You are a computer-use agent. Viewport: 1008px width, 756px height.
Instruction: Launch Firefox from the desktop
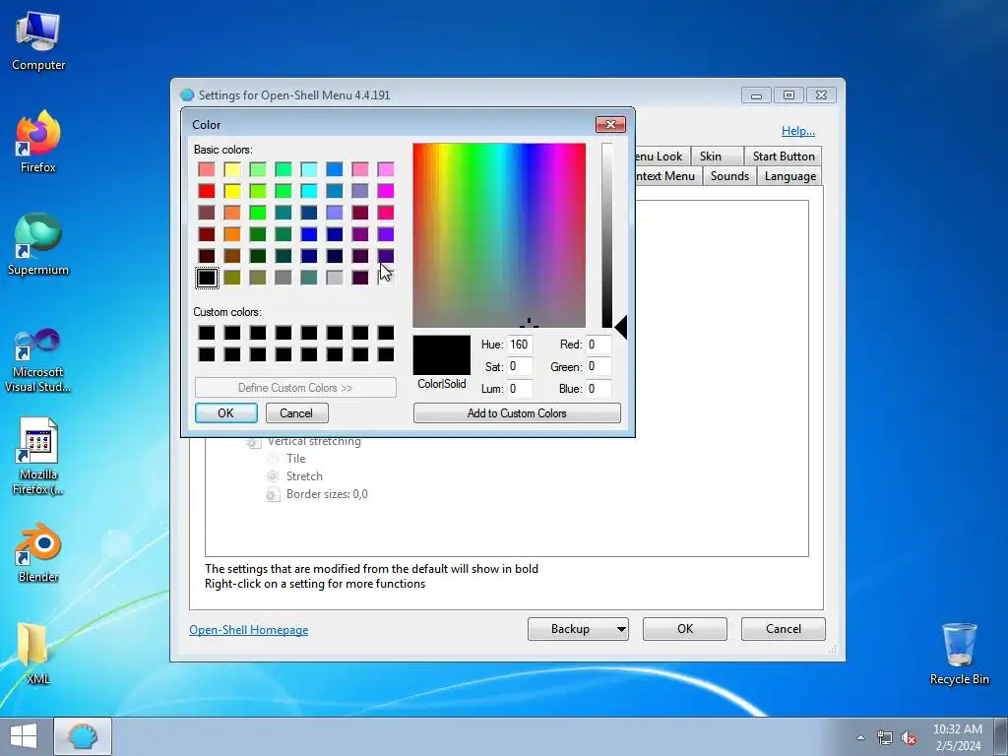coord(38,142)
